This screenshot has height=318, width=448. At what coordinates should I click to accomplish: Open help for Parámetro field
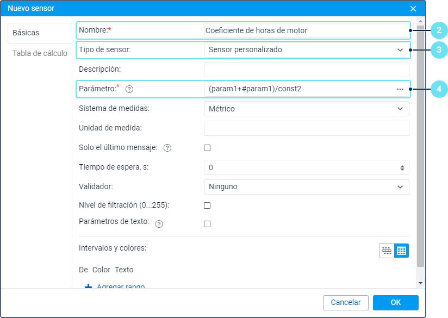pos(129,90)
